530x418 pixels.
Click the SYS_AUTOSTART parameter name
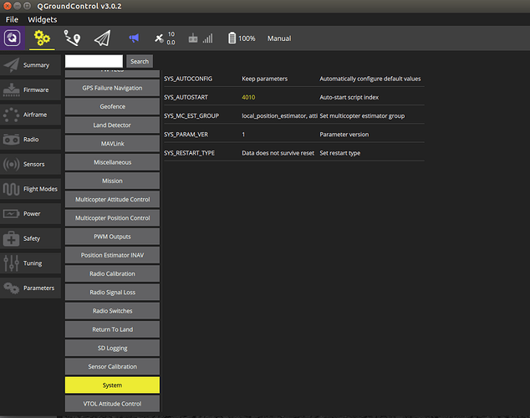point(186,97)
